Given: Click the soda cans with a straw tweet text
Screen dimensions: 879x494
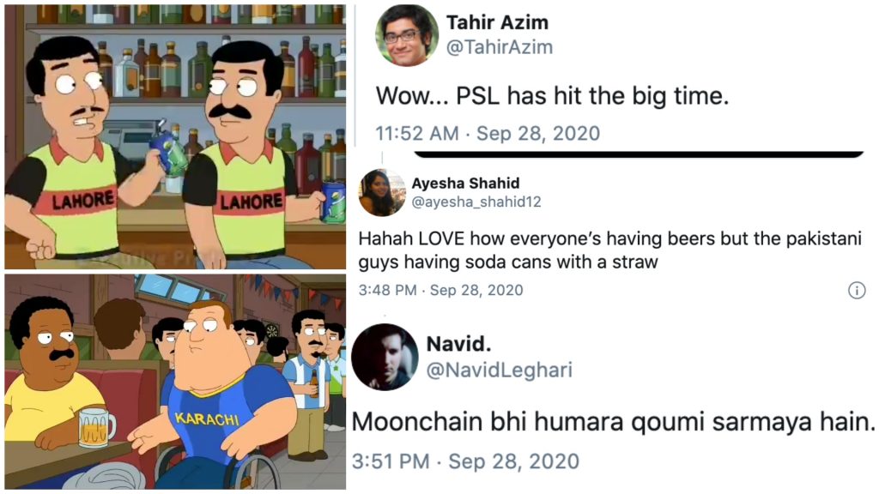Looking at the screenshot, I should pyautogui.click(x=609, y=250).
